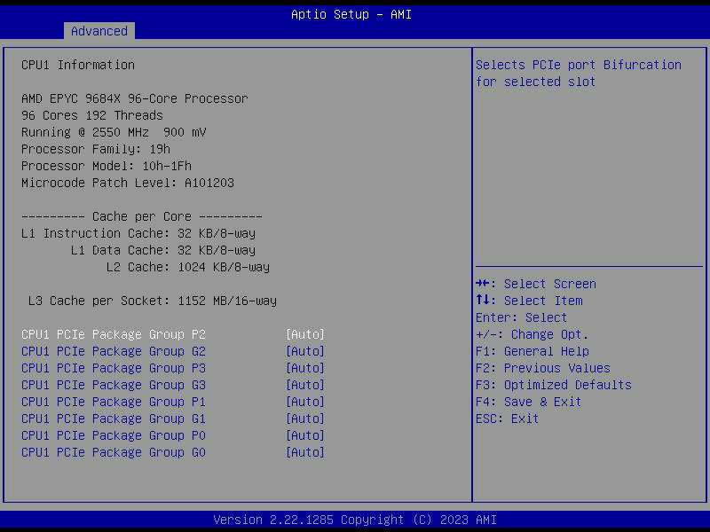Click the "Aptio Setup - AMI" title
This screenshot has height=532, width=710.
tap(351, 14)
